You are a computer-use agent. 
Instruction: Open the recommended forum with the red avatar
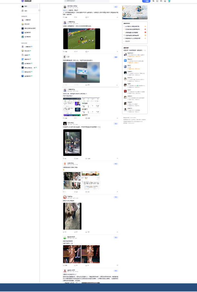[x=125, y=91]
